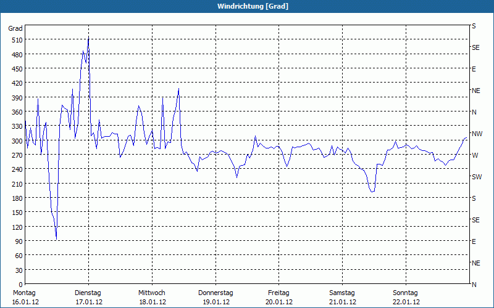Click the Montag day label
Viewport: 494px width, 308px height.
click(x=24, y=293)
